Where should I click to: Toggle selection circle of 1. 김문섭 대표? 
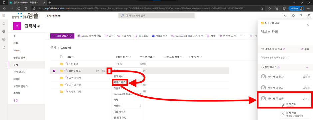pyautogui.click(x=54, y=71)
